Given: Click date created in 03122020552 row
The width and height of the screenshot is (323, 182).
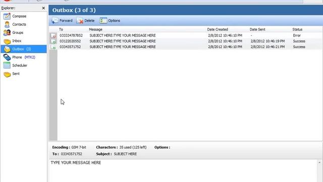Looking at the screenshot, I should (x=225, y=41).
